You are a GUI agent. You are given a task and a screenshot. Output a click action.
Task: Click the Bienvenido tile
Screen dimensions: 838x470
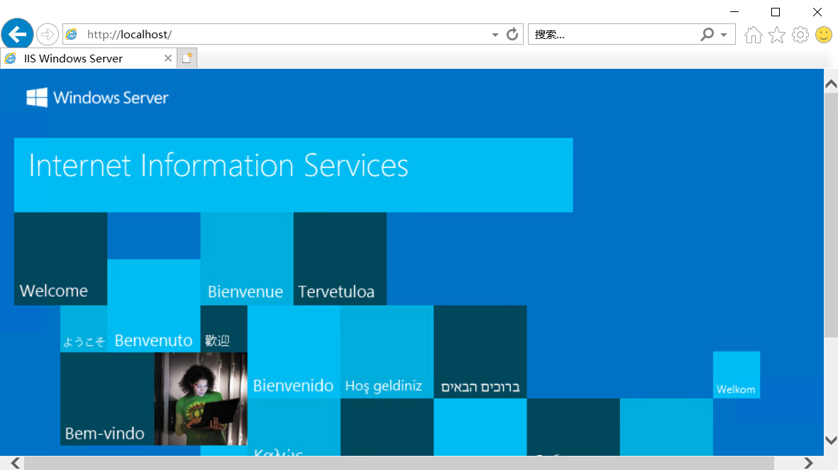294,352
